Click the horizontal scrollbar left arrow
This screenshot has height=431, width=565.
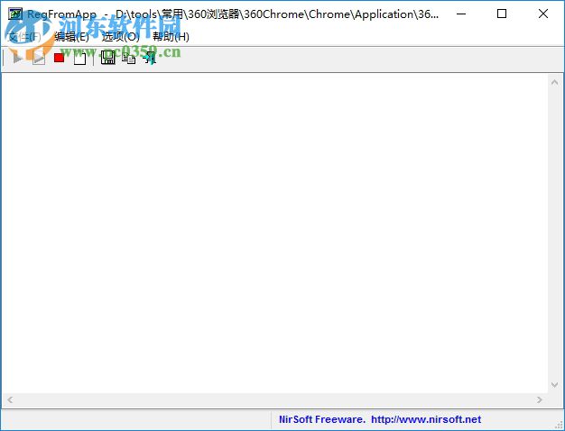coord(10,399)
